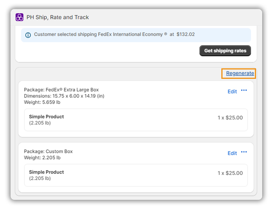Select Simple Product in the Custom Box package
The height and width of the screenshot is (210, 272).
tap(46, 172)
